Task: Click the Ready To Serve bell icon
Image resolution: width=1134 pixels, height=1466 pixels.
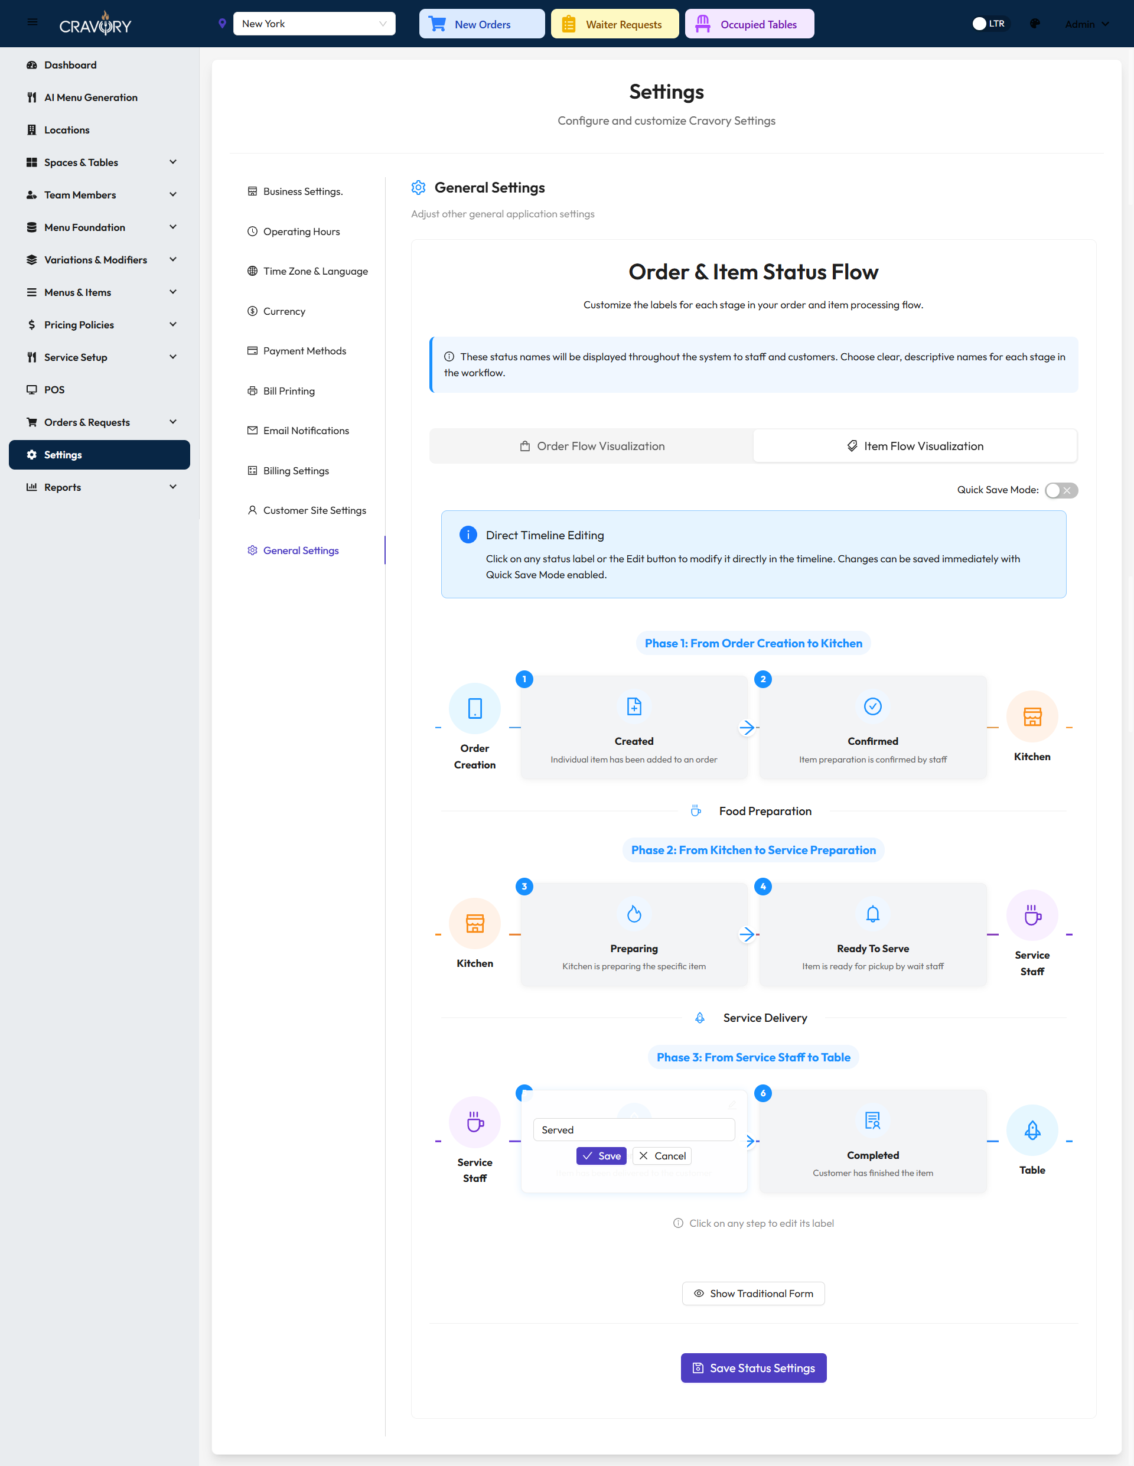Action: tap(872, 914)
